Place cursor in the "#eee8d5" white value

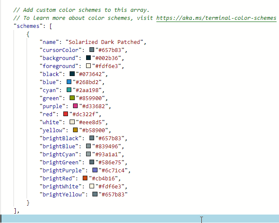pyautogui.click(x=89, y=122)
